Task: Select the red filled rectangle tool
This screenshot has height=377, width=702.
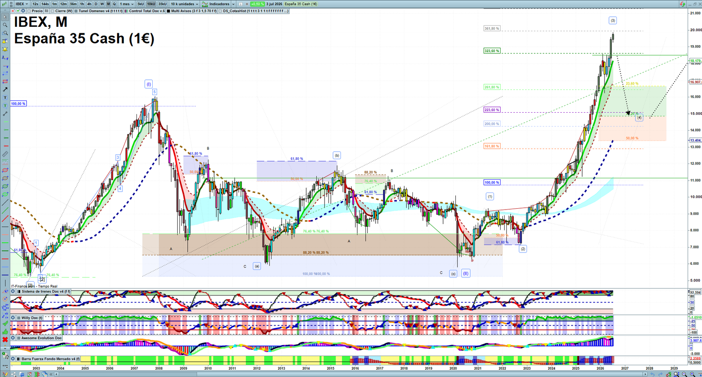Action: pos(5,82)
